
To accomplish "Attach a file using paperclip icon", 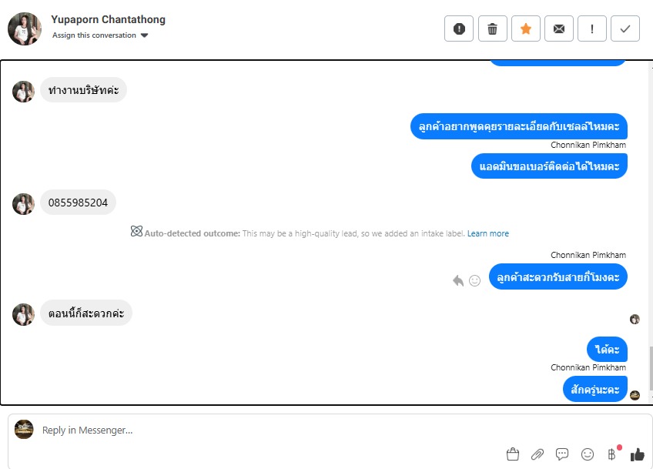I will click(537, 454).
